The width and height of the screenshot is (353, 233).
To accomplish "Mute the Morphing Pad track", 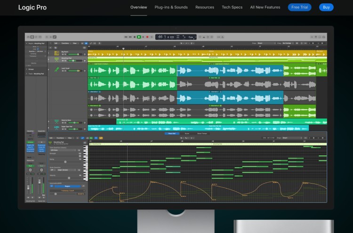I will pos(63,61).
